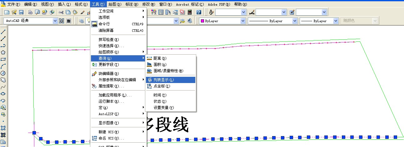Open the Layer Properties Manager icon
Image resolution: width=404 pixels, height=147 pixels.
(81, 21)
